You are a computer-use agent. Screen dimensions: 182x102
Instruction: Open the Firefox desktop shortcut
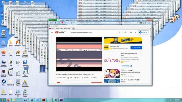pos(3,53)
